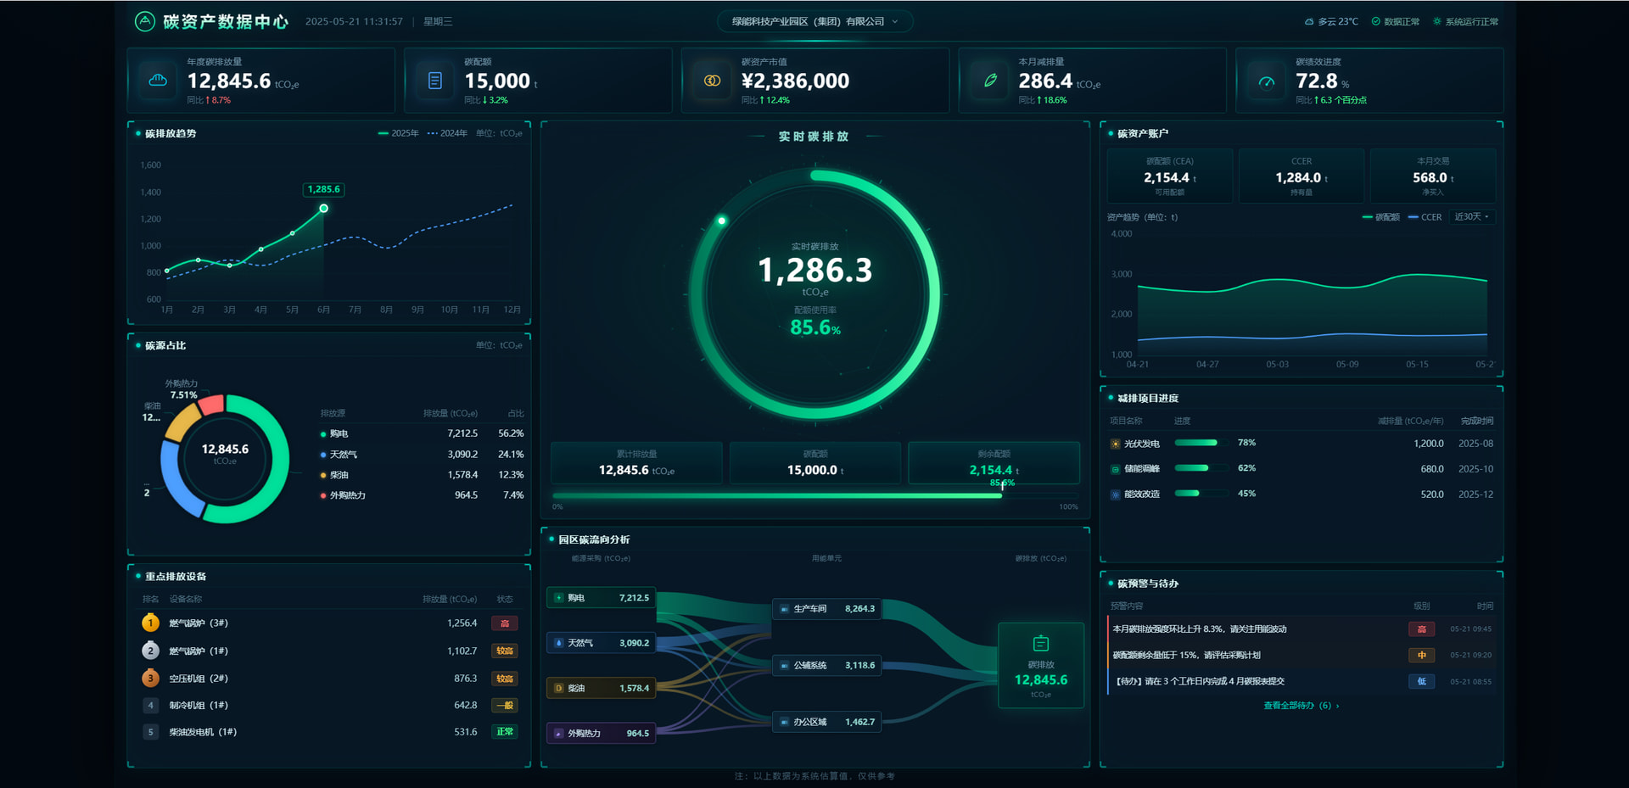Screen dimensions: 1629x788
Task: Click the quota usage progress bar at 85.6%
Action: point(815,495)
